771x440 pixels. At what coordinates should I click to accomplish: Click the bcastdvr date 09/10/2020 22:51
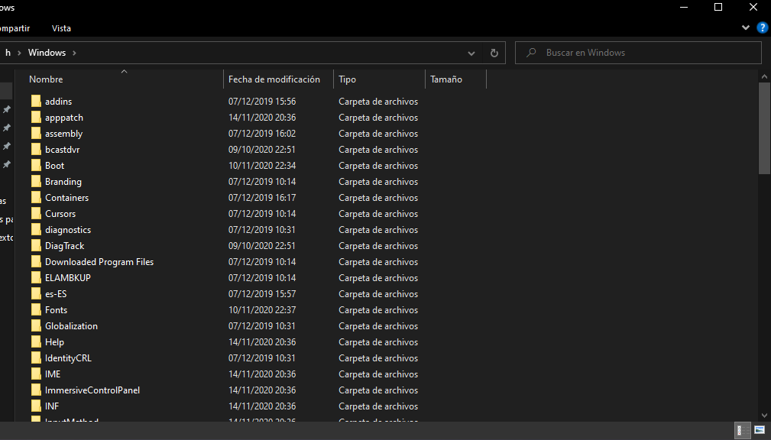click(x=262, y=150)
